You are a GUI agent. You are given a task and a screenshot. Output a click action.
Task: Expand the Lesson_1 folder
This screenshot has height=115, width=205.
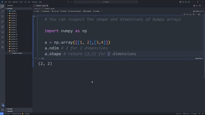point(19,13)
